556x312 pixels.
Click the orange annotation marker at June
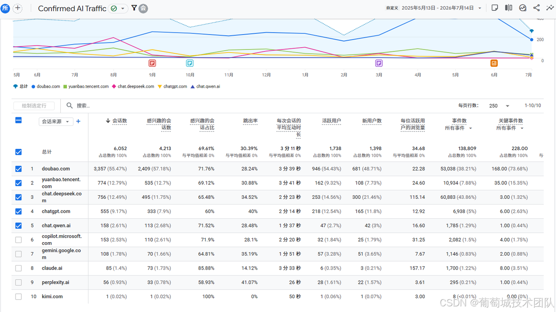494,63
